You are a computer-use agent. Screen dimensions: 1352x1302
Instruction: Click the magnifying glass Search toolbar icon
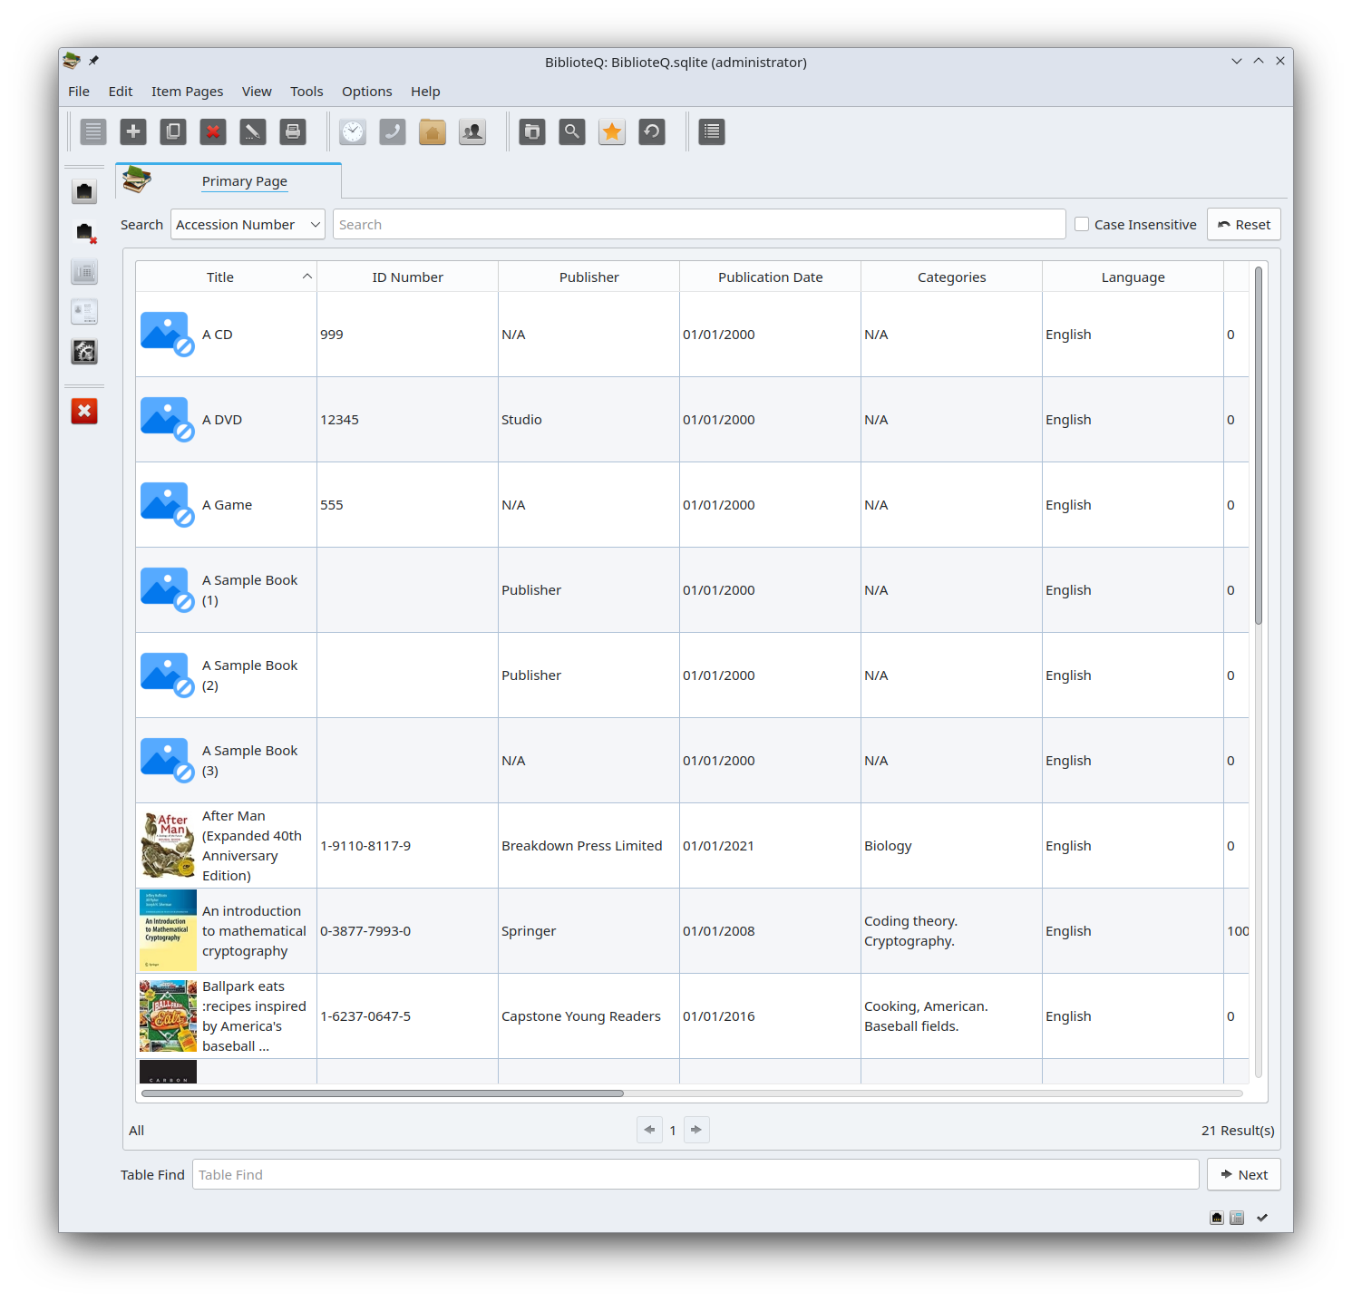click(x=572, y=132)
